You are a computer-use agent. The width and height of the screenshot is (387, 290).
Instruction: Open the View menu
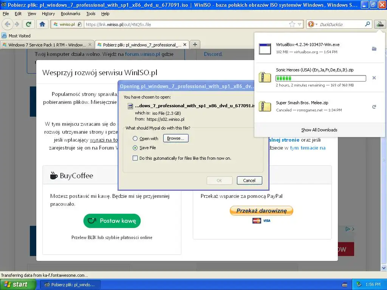coord(32,14)
